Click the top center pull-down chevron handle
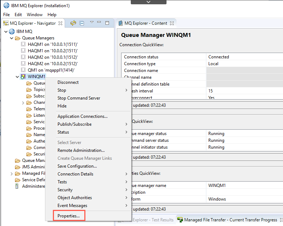 click(x=149, y=2)
